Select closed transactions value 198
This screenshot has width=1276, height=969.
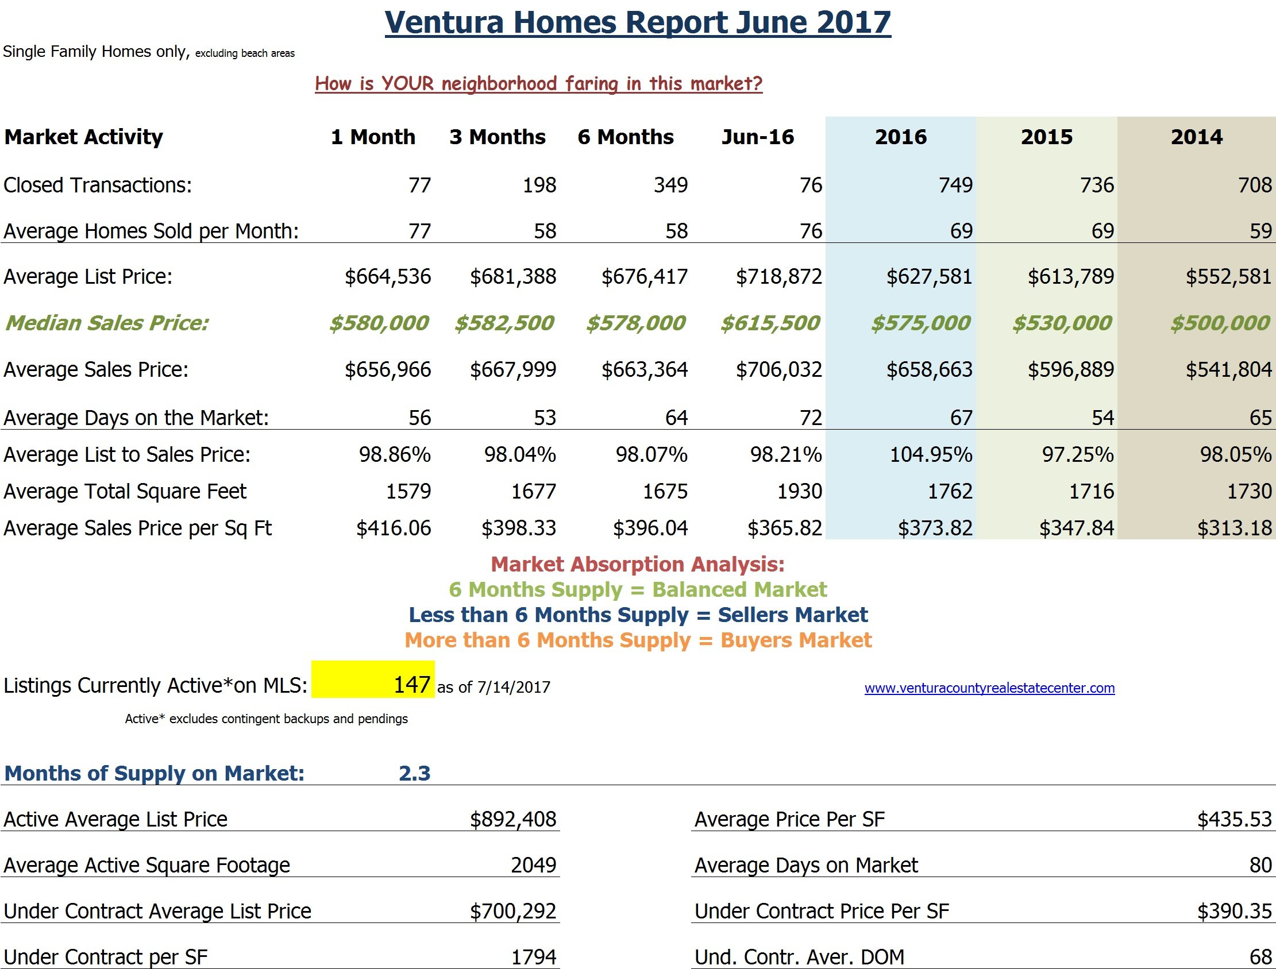tap(539, 185)
